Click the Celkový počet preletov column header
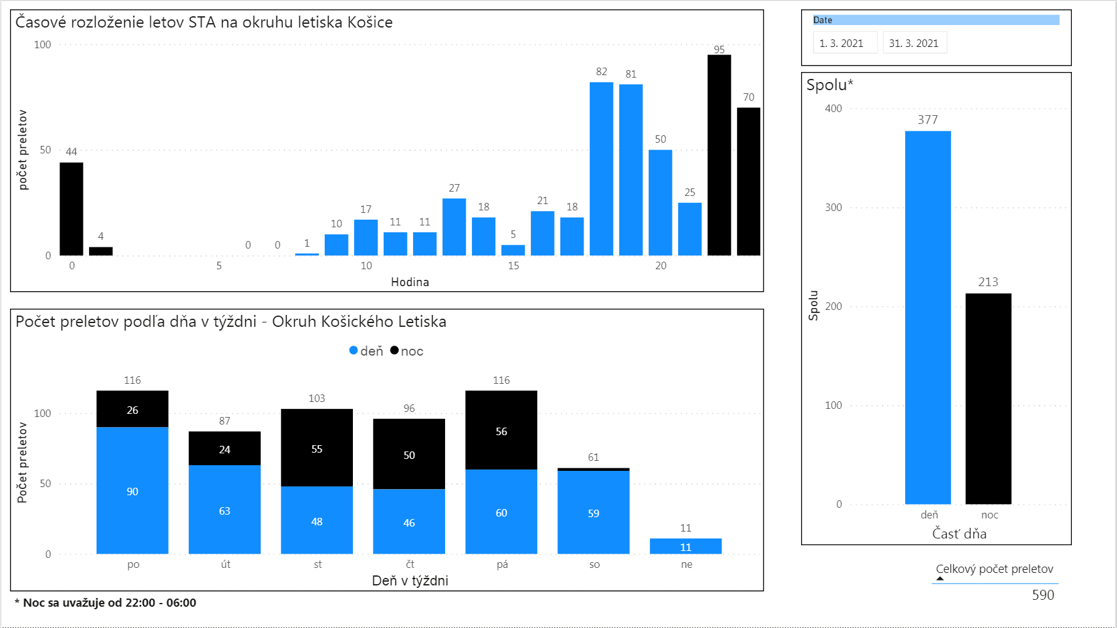Screen dimensions: 1117x628 994,569
